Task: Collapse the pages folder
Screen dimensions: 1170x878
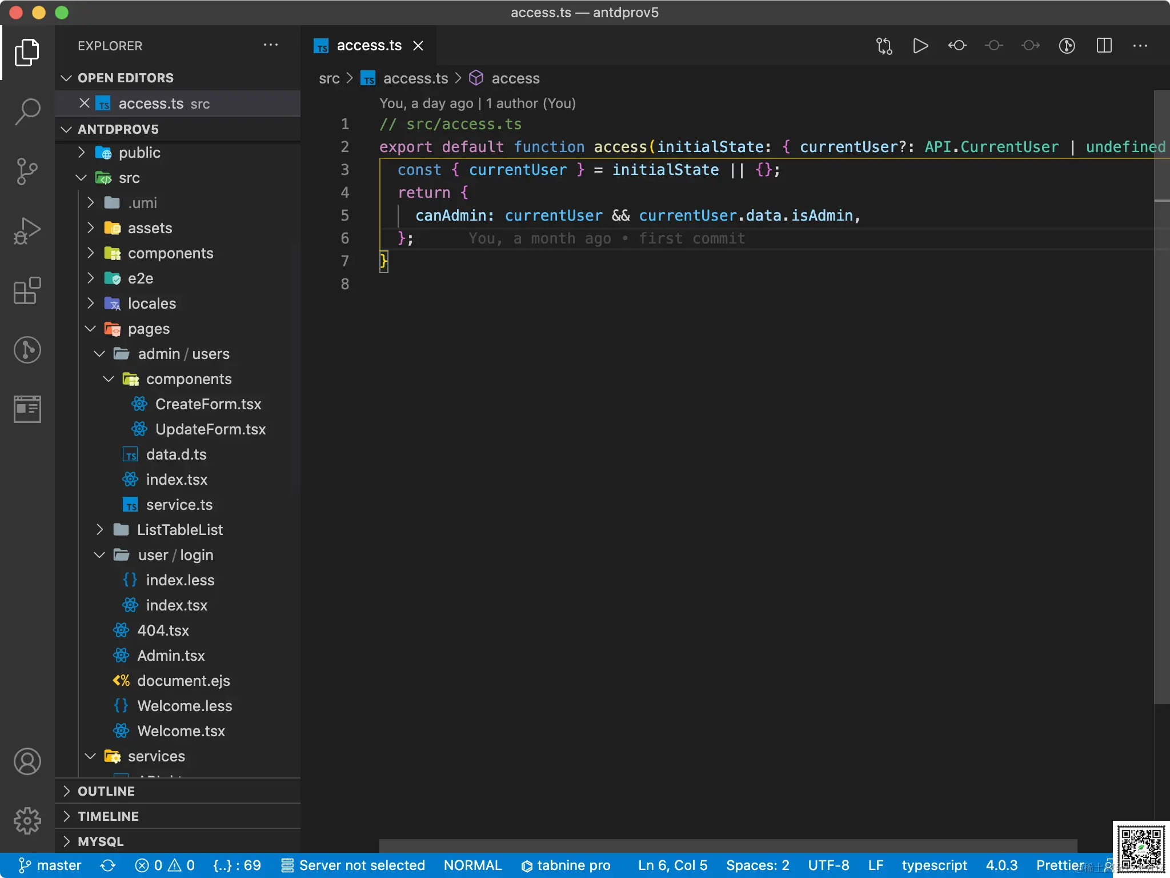Action: tap(149, 329)
